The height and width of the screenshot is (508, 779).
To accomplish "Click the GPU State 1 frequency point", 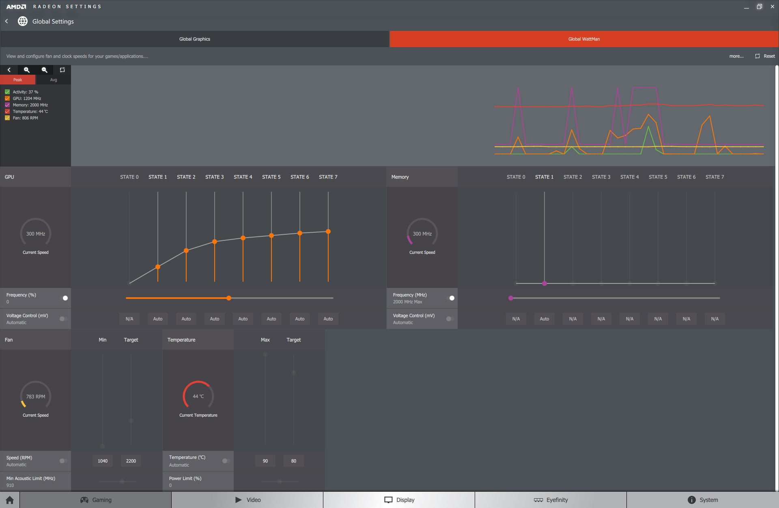I will [158, 267].
